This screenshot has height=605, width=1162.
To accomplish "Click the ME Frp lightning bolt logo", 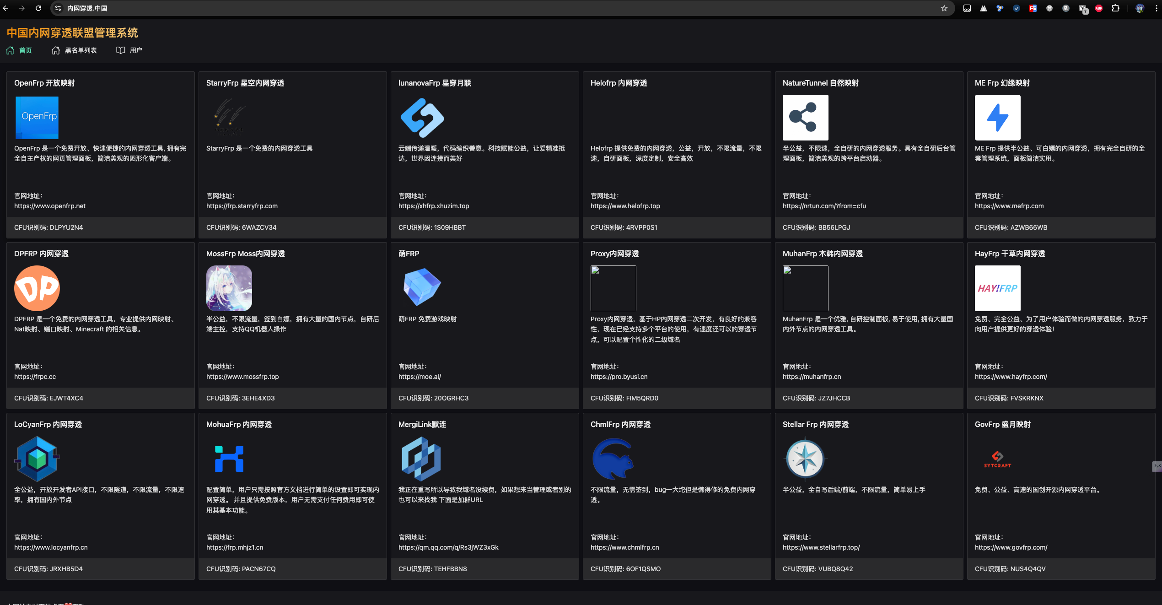I will pyautogui.click(x=997, y=117).
